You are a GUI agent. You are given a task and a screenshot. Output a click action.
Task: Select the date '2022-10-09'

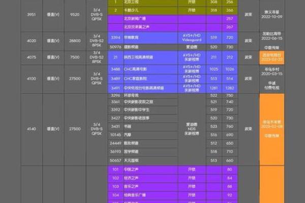tap(271, 17)
